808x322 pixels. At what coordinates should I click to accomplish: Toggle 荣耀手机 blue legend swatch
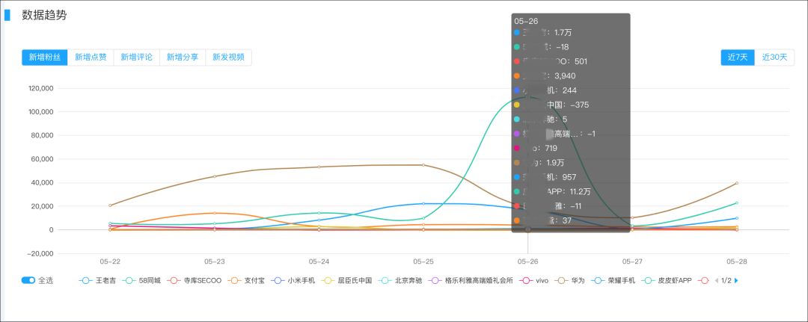click(599, 281)
